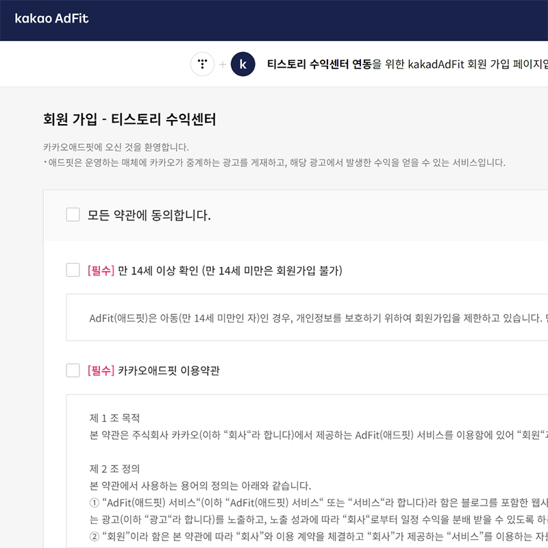548x548 pixels.
Task: Click the kakao AdFit logo
Action: [x=51, y=18]
